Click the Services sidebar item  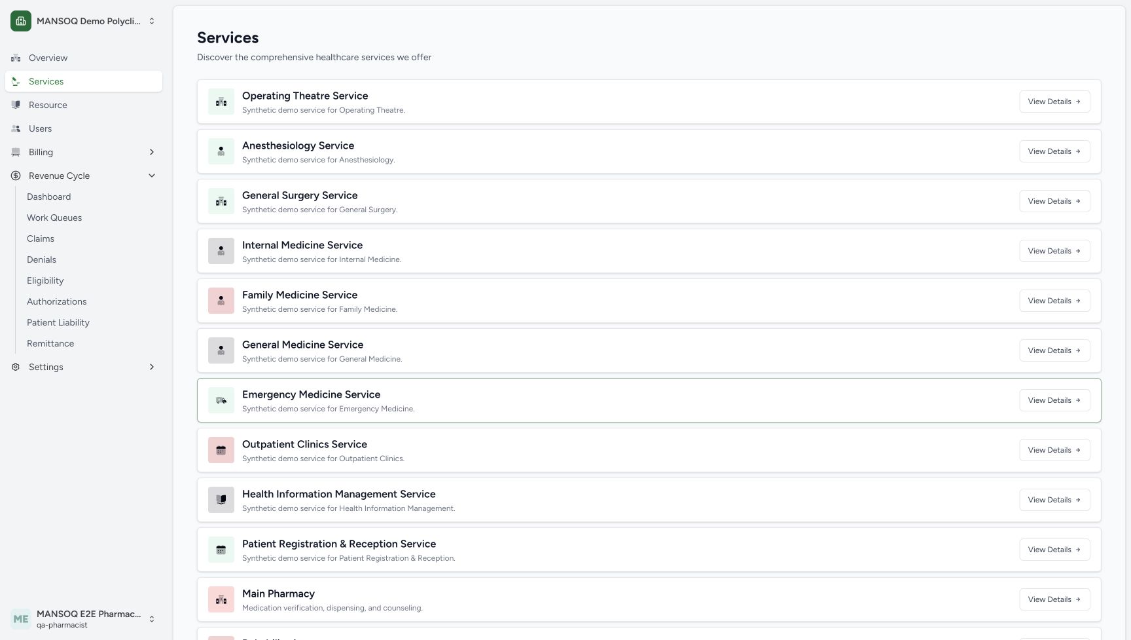pos(84,81)
